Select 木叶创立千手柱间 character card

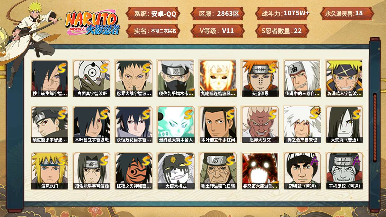click(218, 125)
